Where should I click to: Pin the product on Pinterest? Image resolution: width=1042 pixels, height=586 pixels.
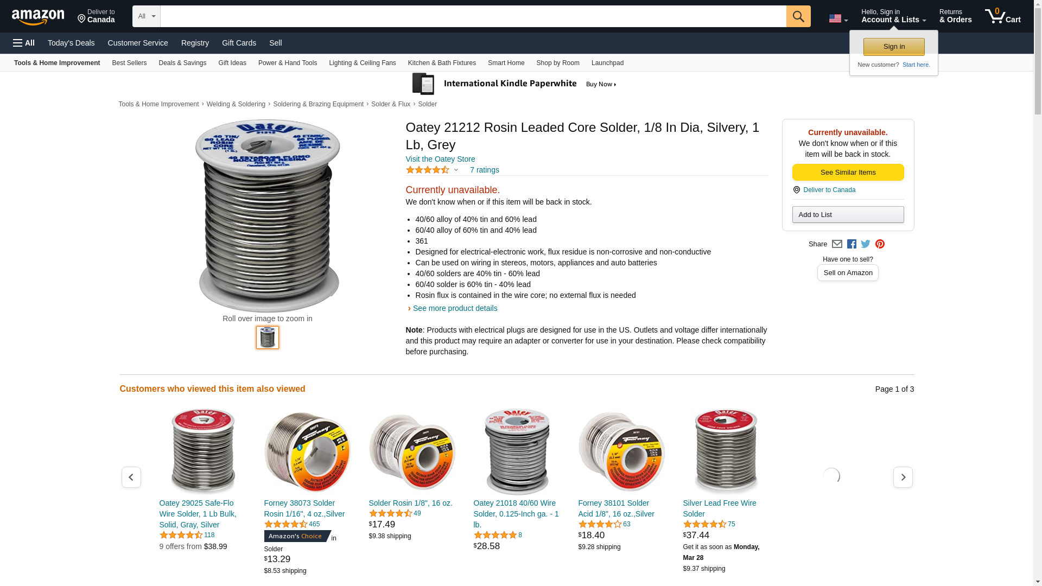(x=880, y=244)
